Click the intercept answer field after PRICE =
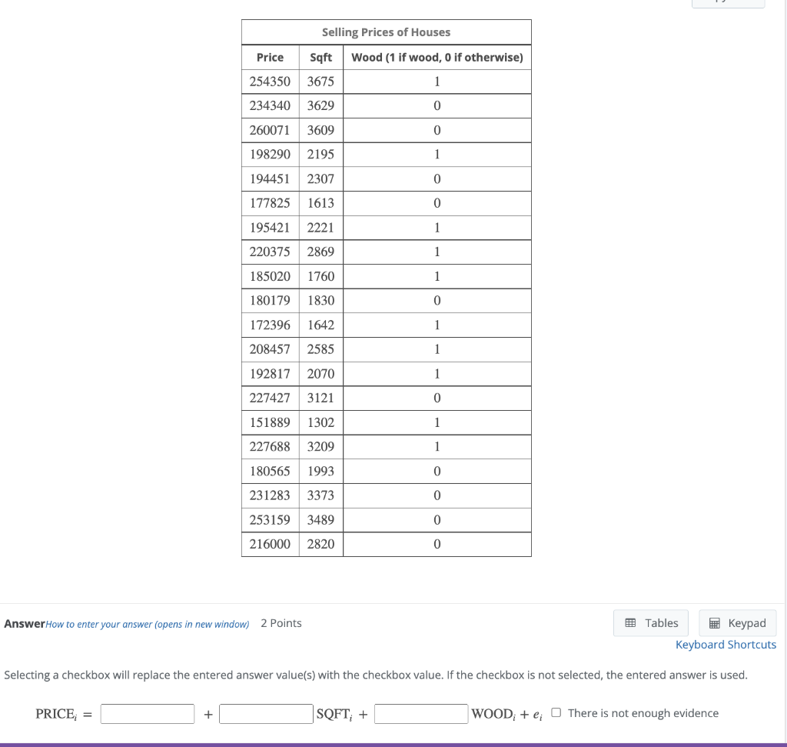 (147, 713)
